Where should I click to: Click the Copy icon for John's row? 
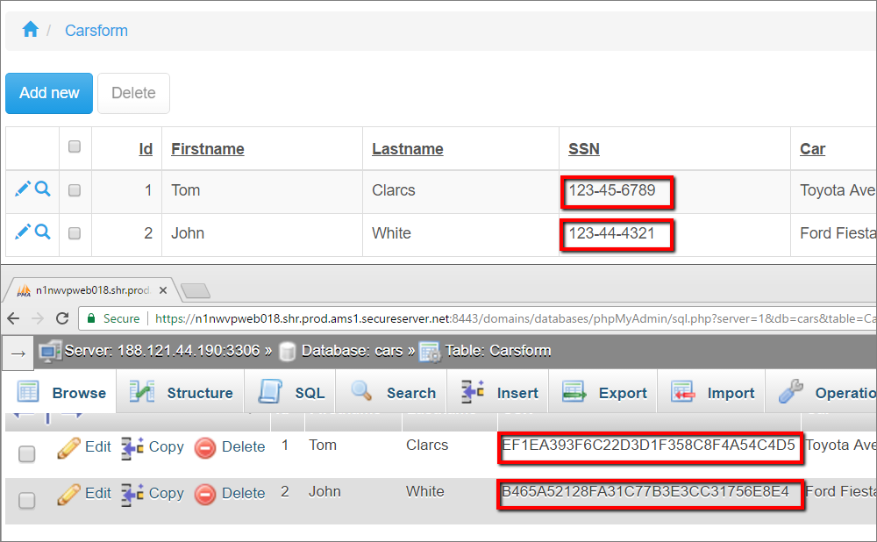tap(132, 493)
